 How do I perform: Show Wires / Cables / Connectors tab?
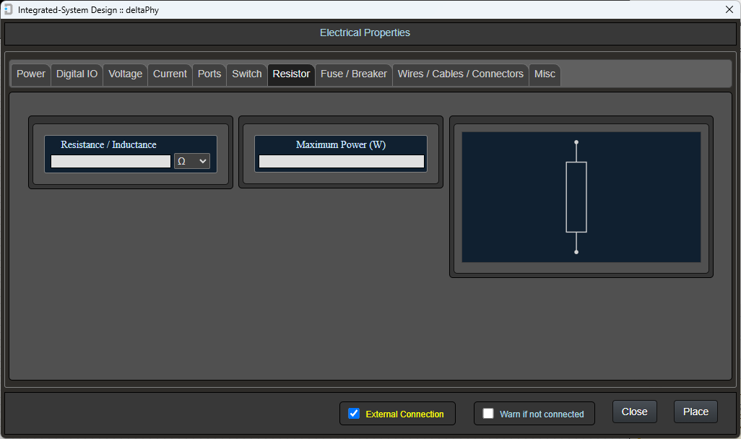(x=461, y=74)
